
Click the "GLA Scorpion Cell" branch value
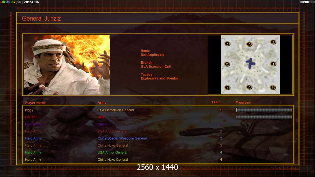pos(156,67)
